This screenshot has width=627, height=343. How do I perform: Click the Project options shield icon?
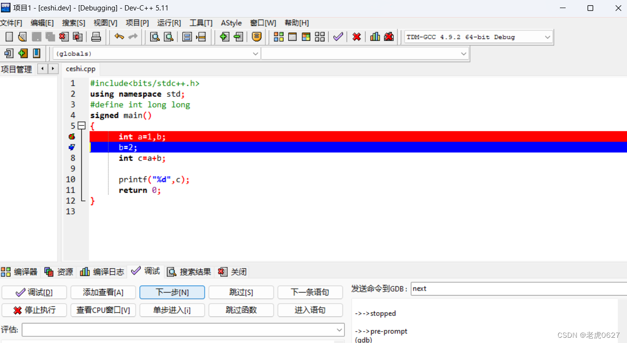tap(256, 37)
